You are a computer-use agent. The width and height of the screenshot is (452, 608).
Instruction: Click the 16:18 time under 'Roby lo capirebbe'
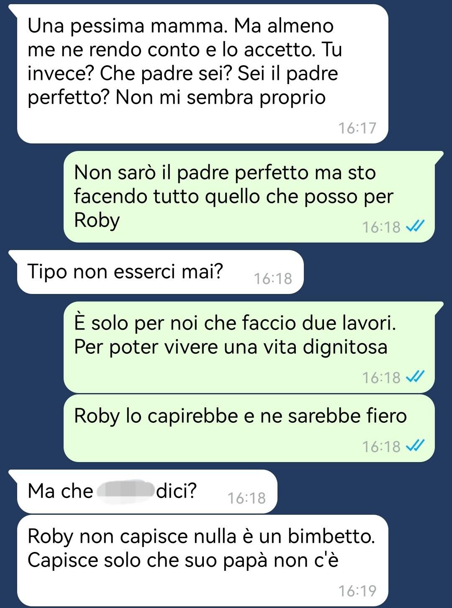tap(381, 447)
